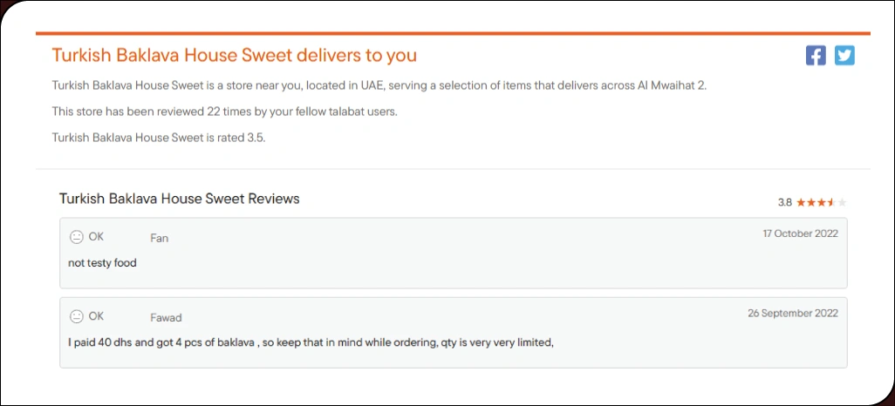
Task: Click the OK label in Fawad's review
Action: [96, 316]
